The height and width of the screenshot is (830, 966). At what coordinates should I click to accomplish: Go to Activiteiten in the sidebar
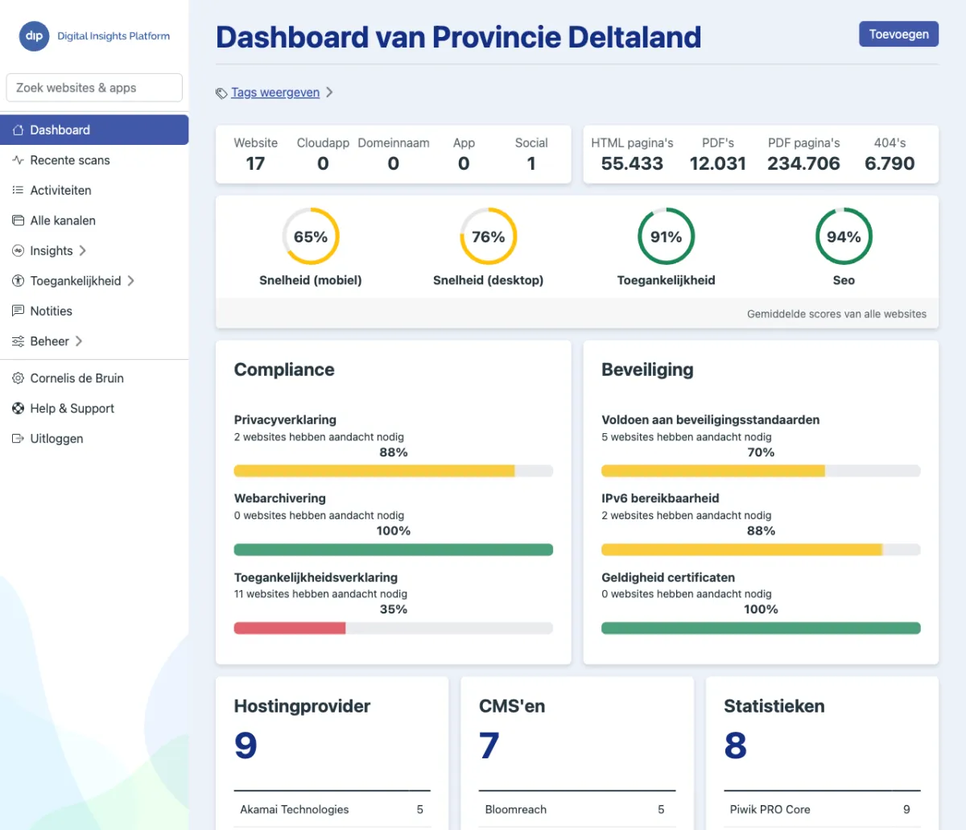(94, 190)
